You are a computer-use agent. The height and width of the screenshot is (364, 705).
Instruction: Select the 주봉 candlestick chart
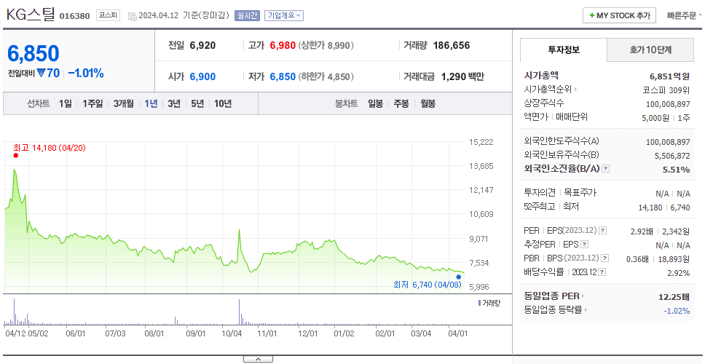401,104
